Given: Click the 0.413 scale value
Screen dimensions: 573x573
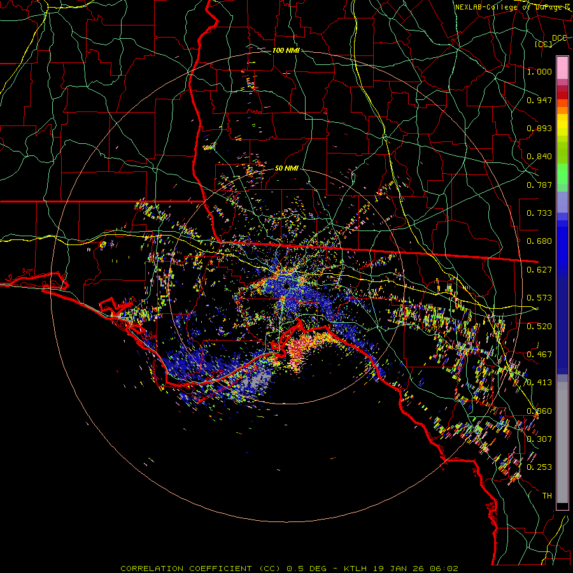Looking at the screenshot, I should coord(539,383).
